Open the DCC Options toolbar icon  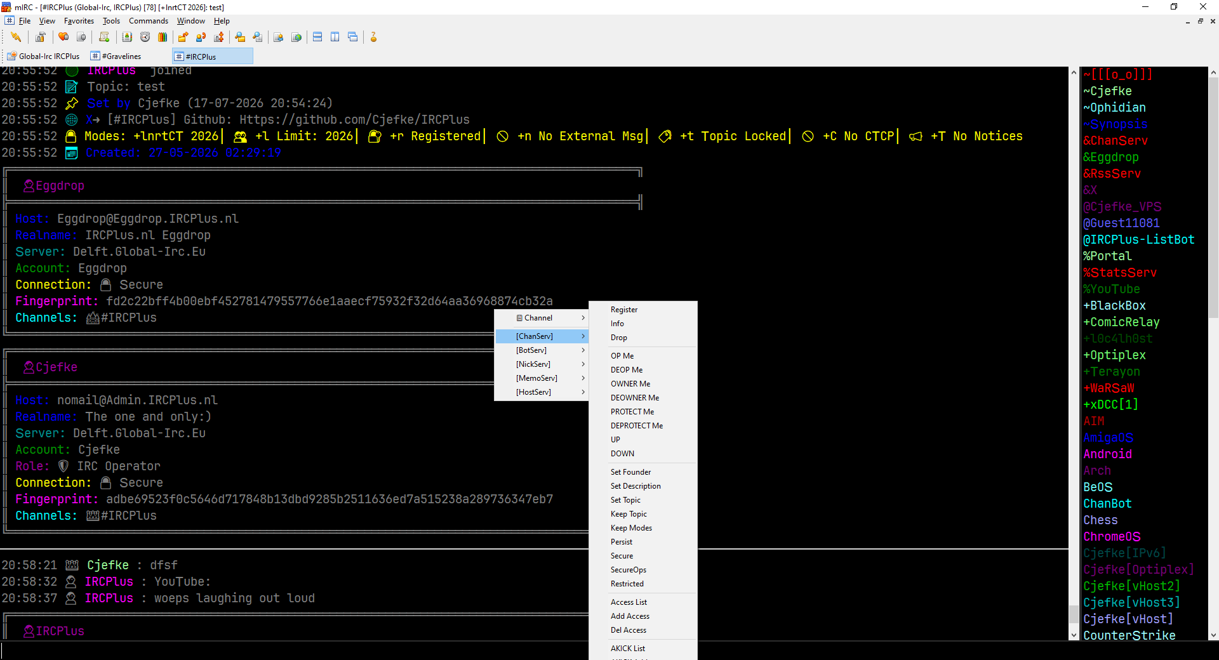[x=219, y=37]
